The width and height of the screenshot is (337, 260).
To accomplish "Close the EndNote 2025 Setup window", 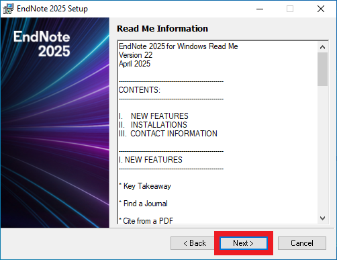I will (x=321, y=9).
